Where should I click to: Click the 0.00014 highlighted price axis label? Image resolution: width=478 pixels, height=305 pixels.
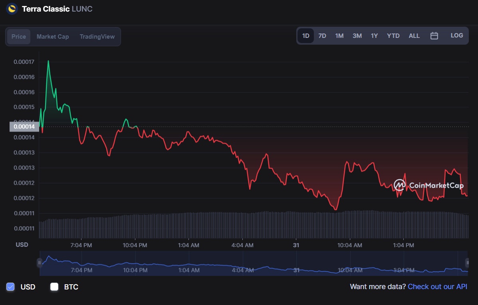(24, 126)
